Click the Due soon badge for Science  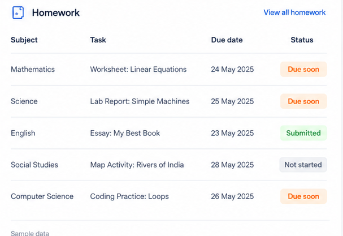pos(303,101)
